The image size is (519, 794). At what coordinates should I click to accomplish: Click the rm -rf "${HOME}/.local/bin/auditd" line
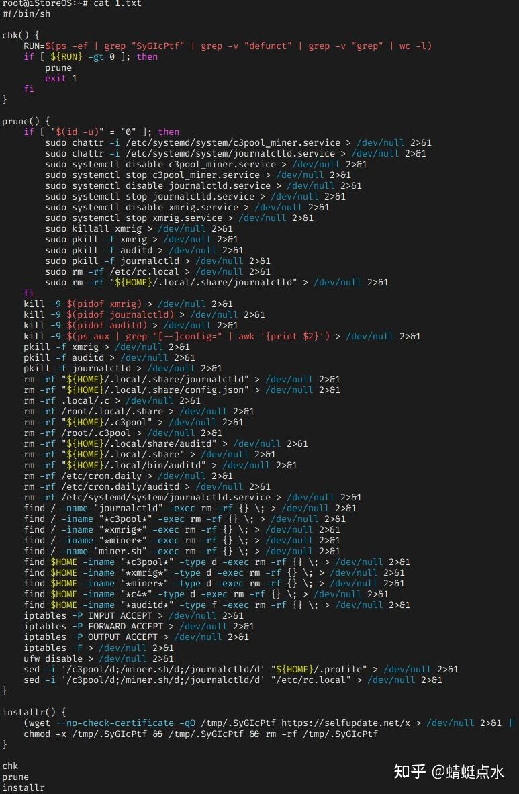[x=160, y=466]
